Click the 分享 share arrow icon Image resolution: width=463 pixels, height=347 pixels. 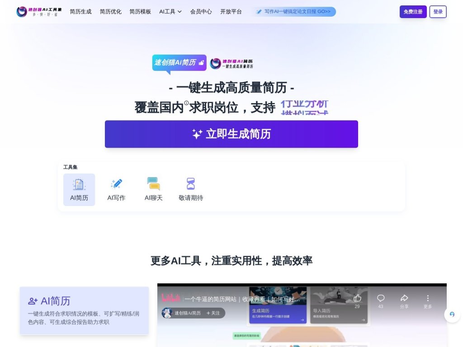tap(404, 298)
